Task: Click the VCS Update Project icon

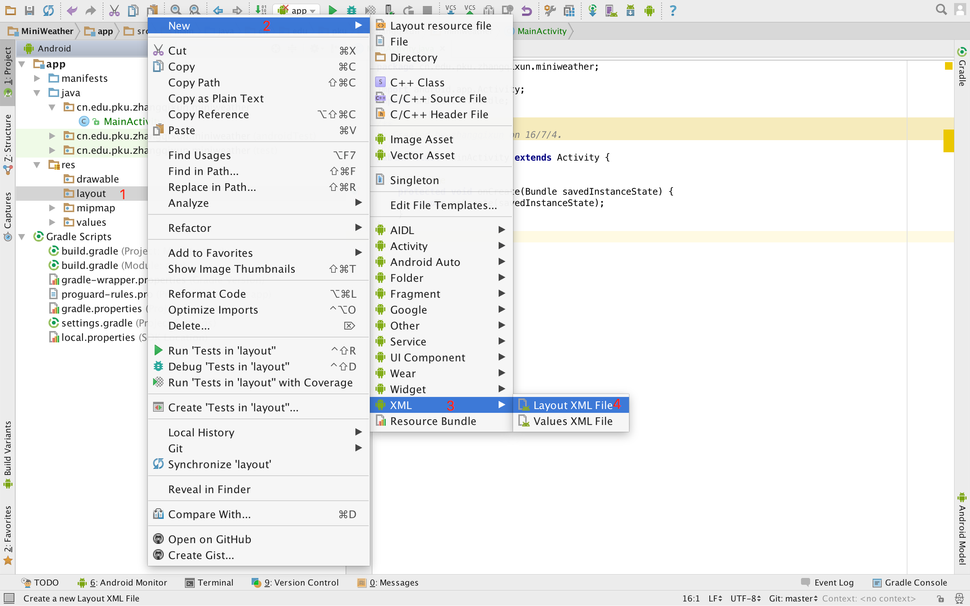Action: point(451,9)
